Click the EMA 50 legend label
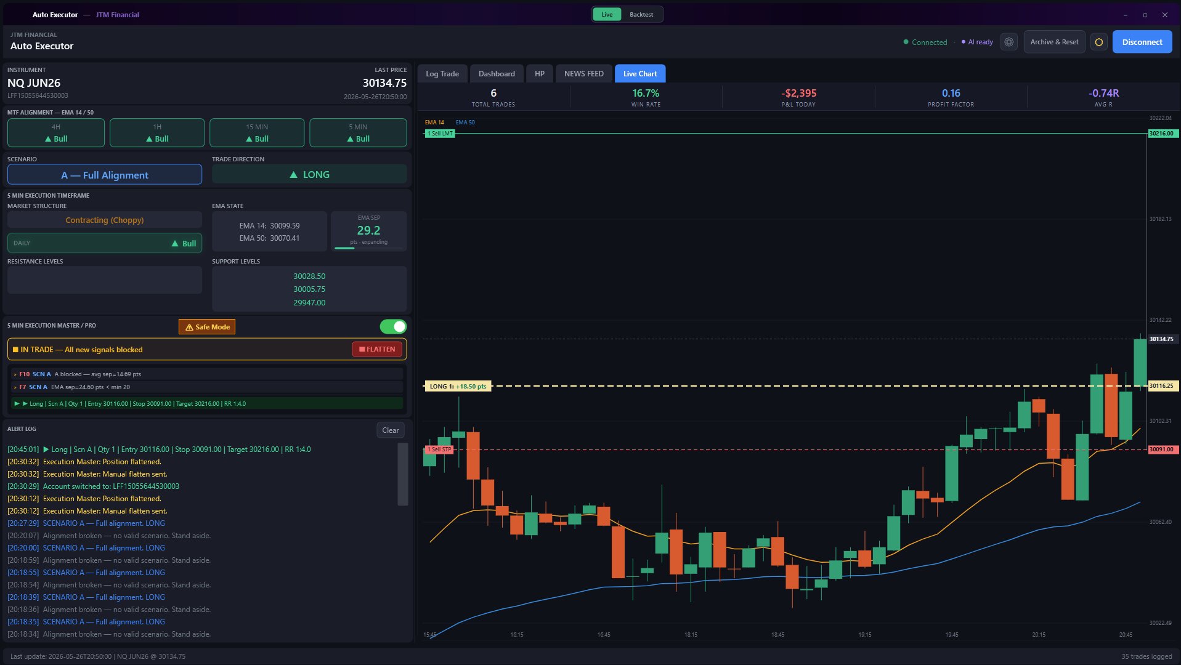This screenshot has height=665, width=1181. tap(465, 123)
